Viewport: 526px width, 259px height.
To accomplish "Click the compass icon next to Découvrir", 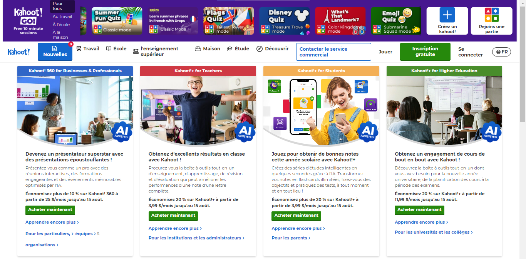I will pyautogui.click(x=260, y=49).
